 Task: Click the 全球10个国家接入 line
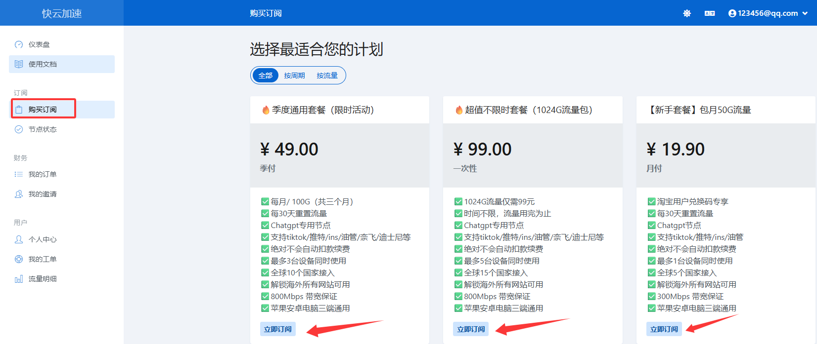tap(298, 272)
